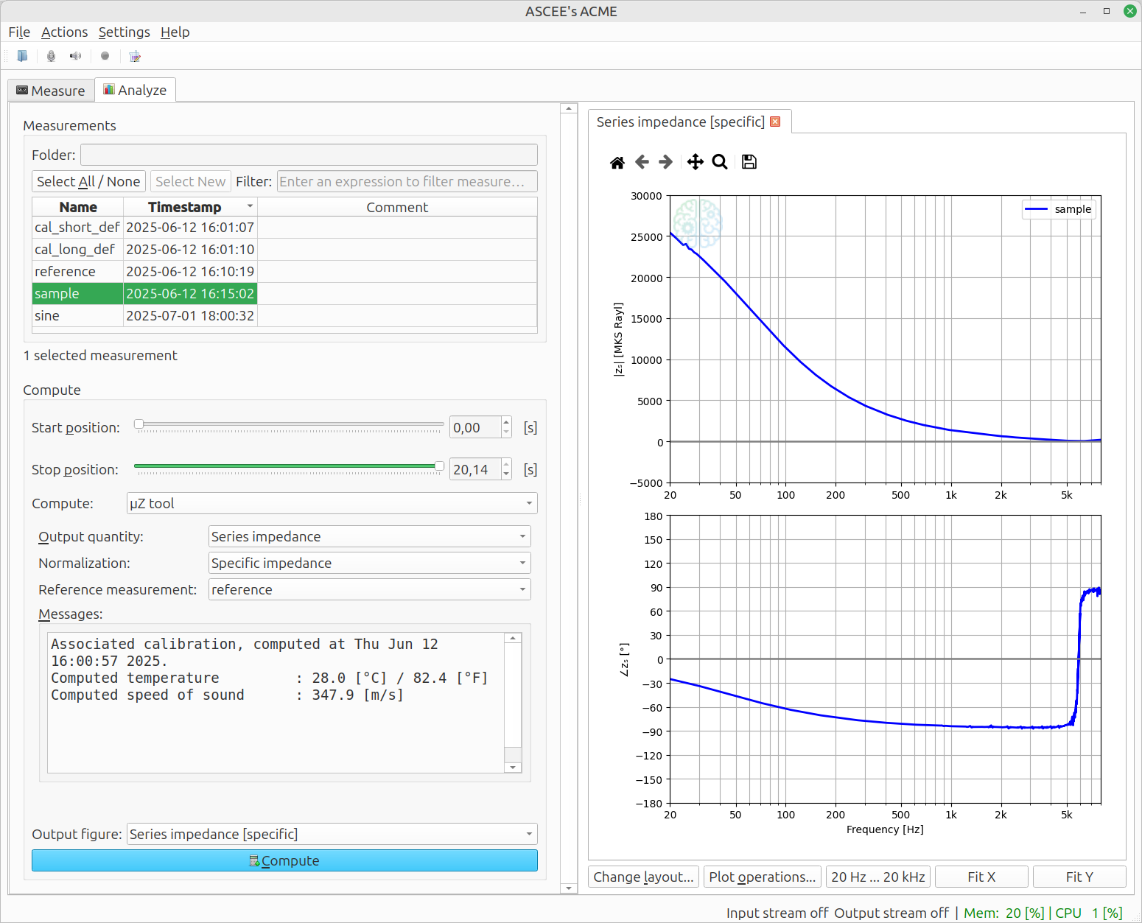The image size is (1142, 923).
Task: Click the Comment column header
Action: (397, 207)
